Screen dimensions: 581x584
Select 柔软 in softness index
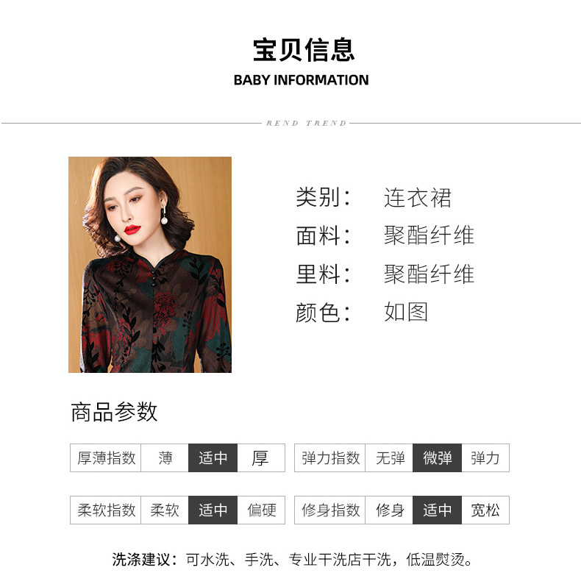point(165,510)
